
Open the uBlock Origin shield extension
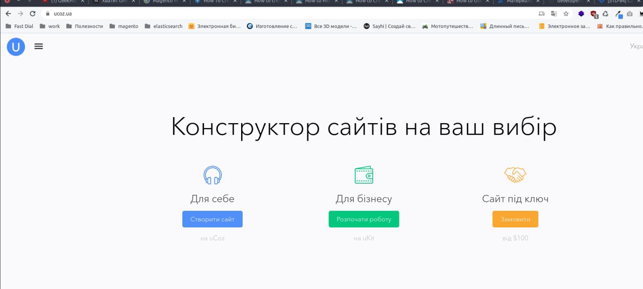point(594,14)
